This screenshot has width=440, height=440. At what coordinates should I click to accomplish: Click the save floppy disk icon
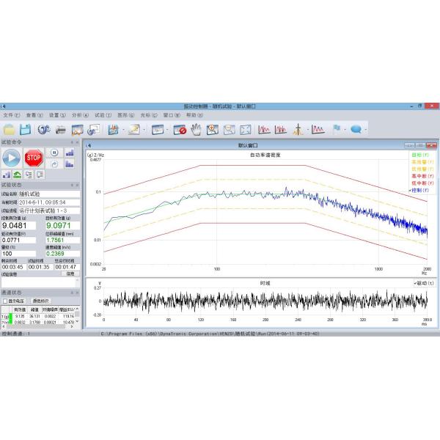(x=26, y=130)
